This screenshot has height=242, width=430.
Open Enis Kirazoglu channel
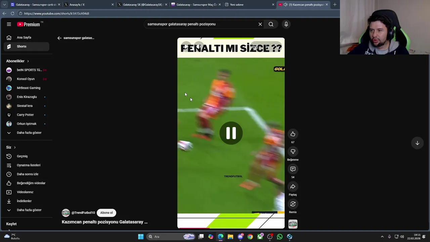coord(26,97)
